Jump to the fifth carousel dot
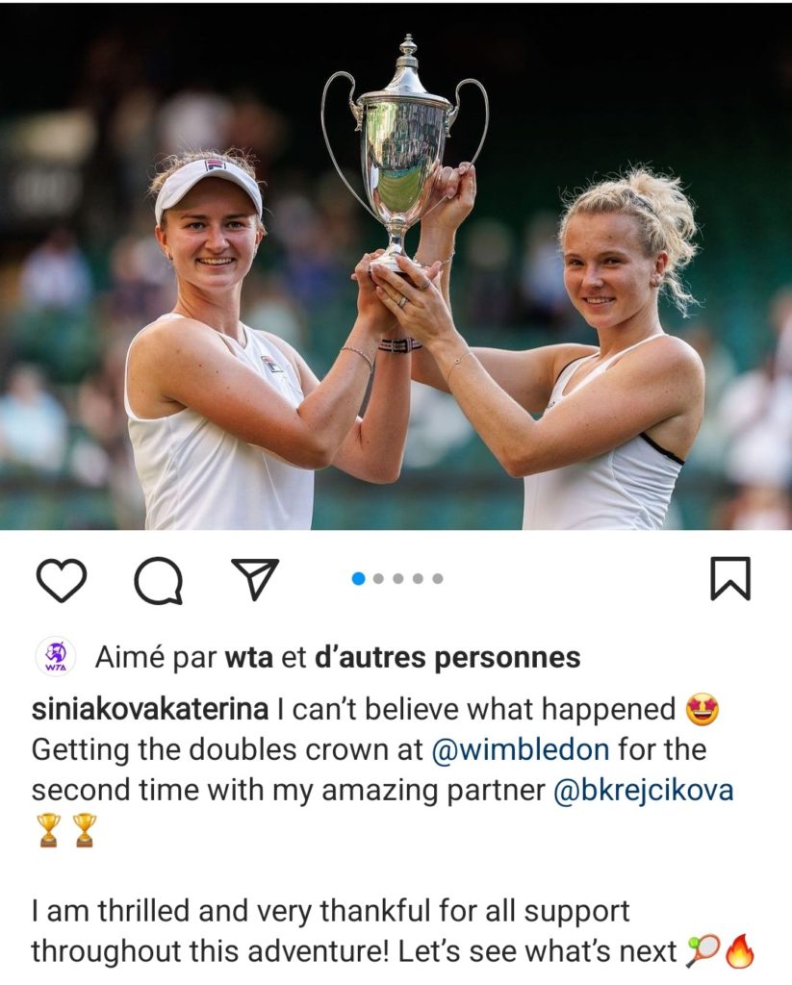 [x=438, y=578]
